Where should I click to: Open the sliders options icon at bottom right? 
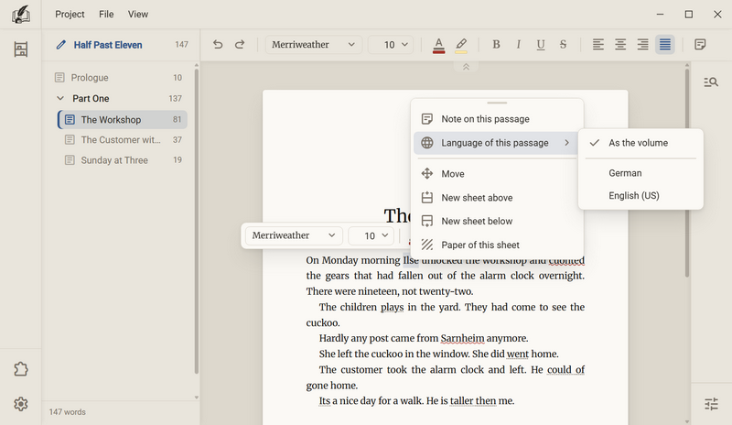tap(711, 404)
